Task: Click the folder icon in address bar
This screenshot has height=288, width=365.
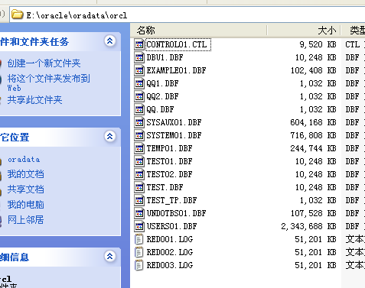Action: coord(17,15)
